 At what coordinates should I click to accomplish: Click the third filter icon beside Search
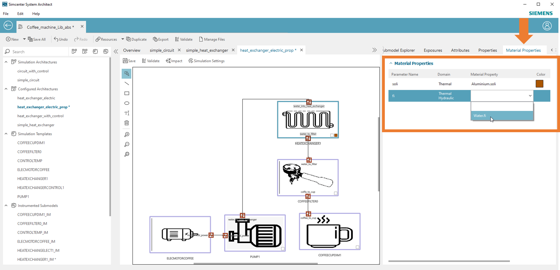tap(95, 52)
